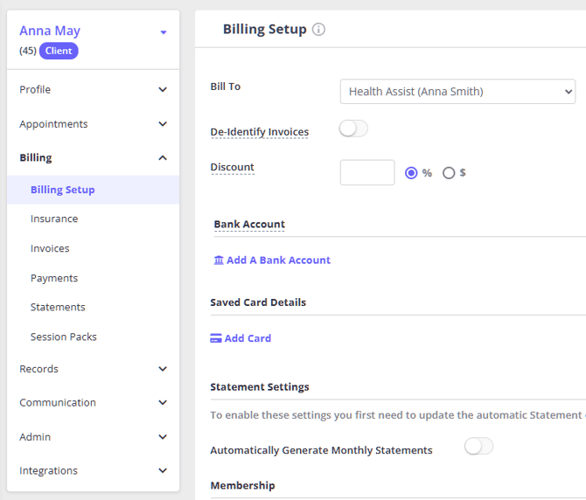
Task: Open the Insurance menu item
Action: coord(54,219)
